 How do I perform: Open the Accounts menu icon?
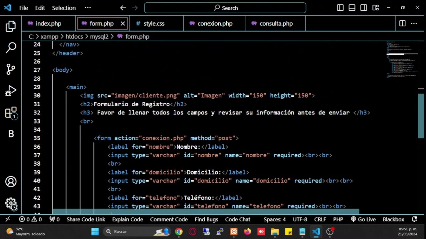pyautogui.click(x=11, y=182)
